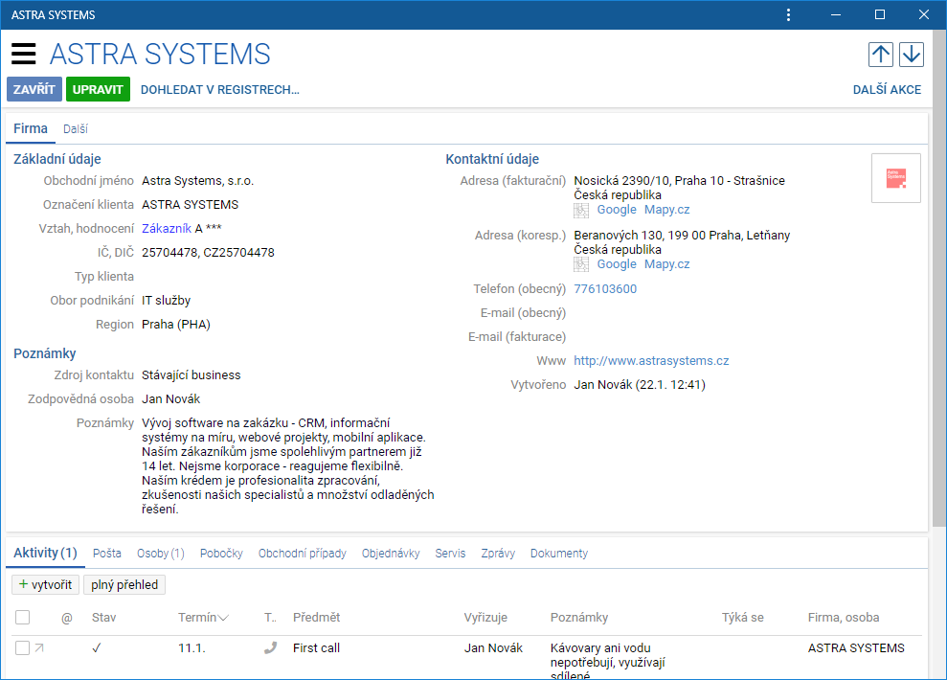This screenshot has height=680, width=947.
Task: Open Google link for correspondence address
Action: (617, 264)
